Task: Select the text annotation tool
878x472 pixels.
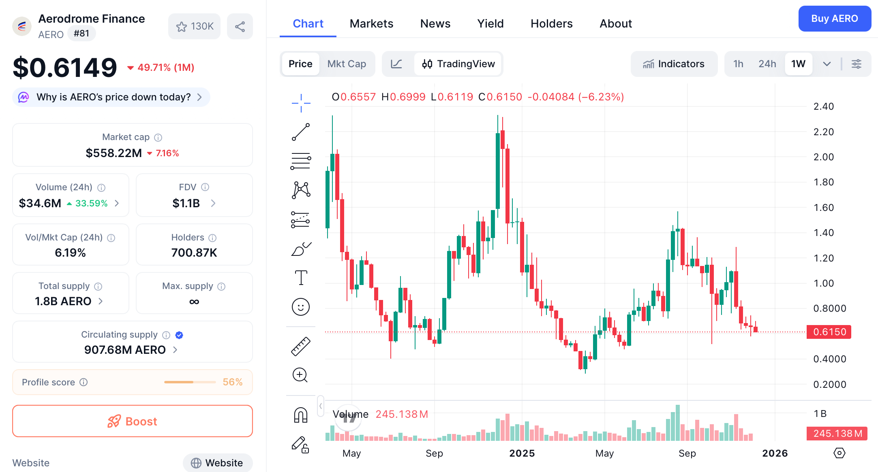Action: (300, 278)
